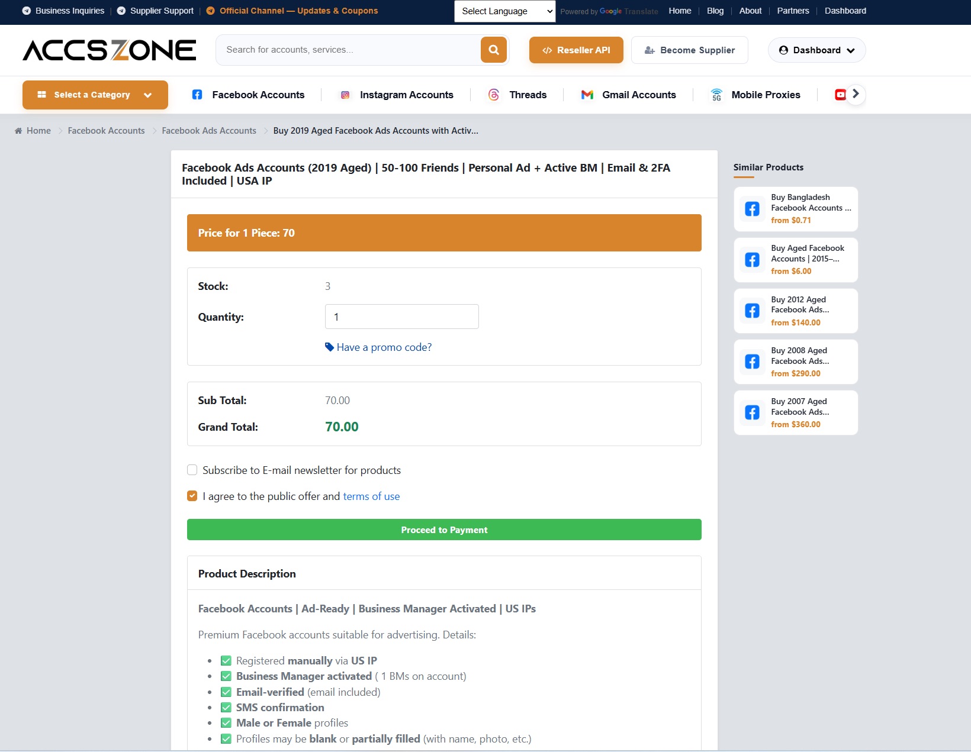Open Buy Bangladesh Facebook Accounts product title
The image size is (971, 752).
point(811,202)
